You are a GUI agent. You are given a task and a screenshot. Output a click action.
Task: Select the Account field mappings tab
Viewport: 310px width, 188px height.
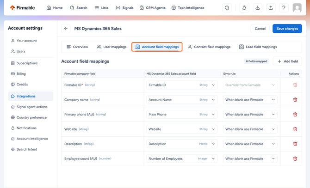click(x=157, y=47)
